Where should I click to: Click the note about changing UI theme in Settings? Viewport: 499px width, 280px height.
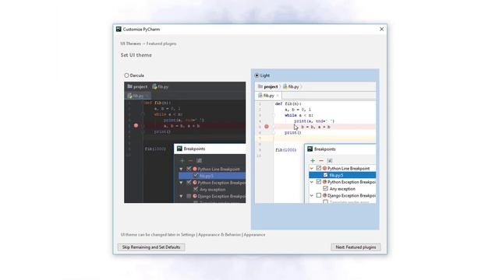[193, 235]
